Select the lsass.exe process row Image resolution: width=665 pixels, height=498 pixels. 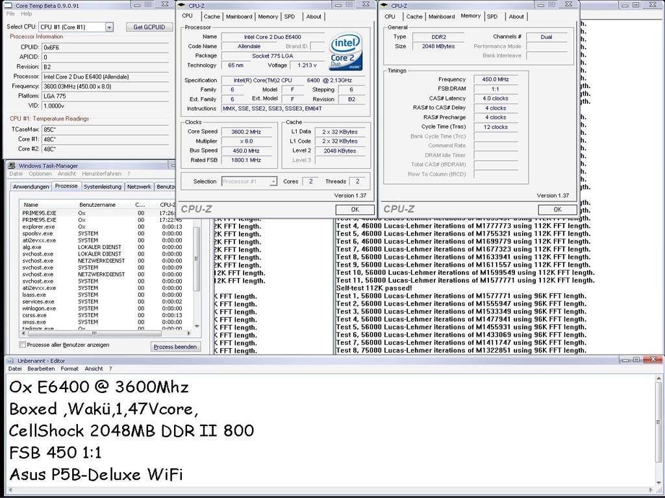106,295
